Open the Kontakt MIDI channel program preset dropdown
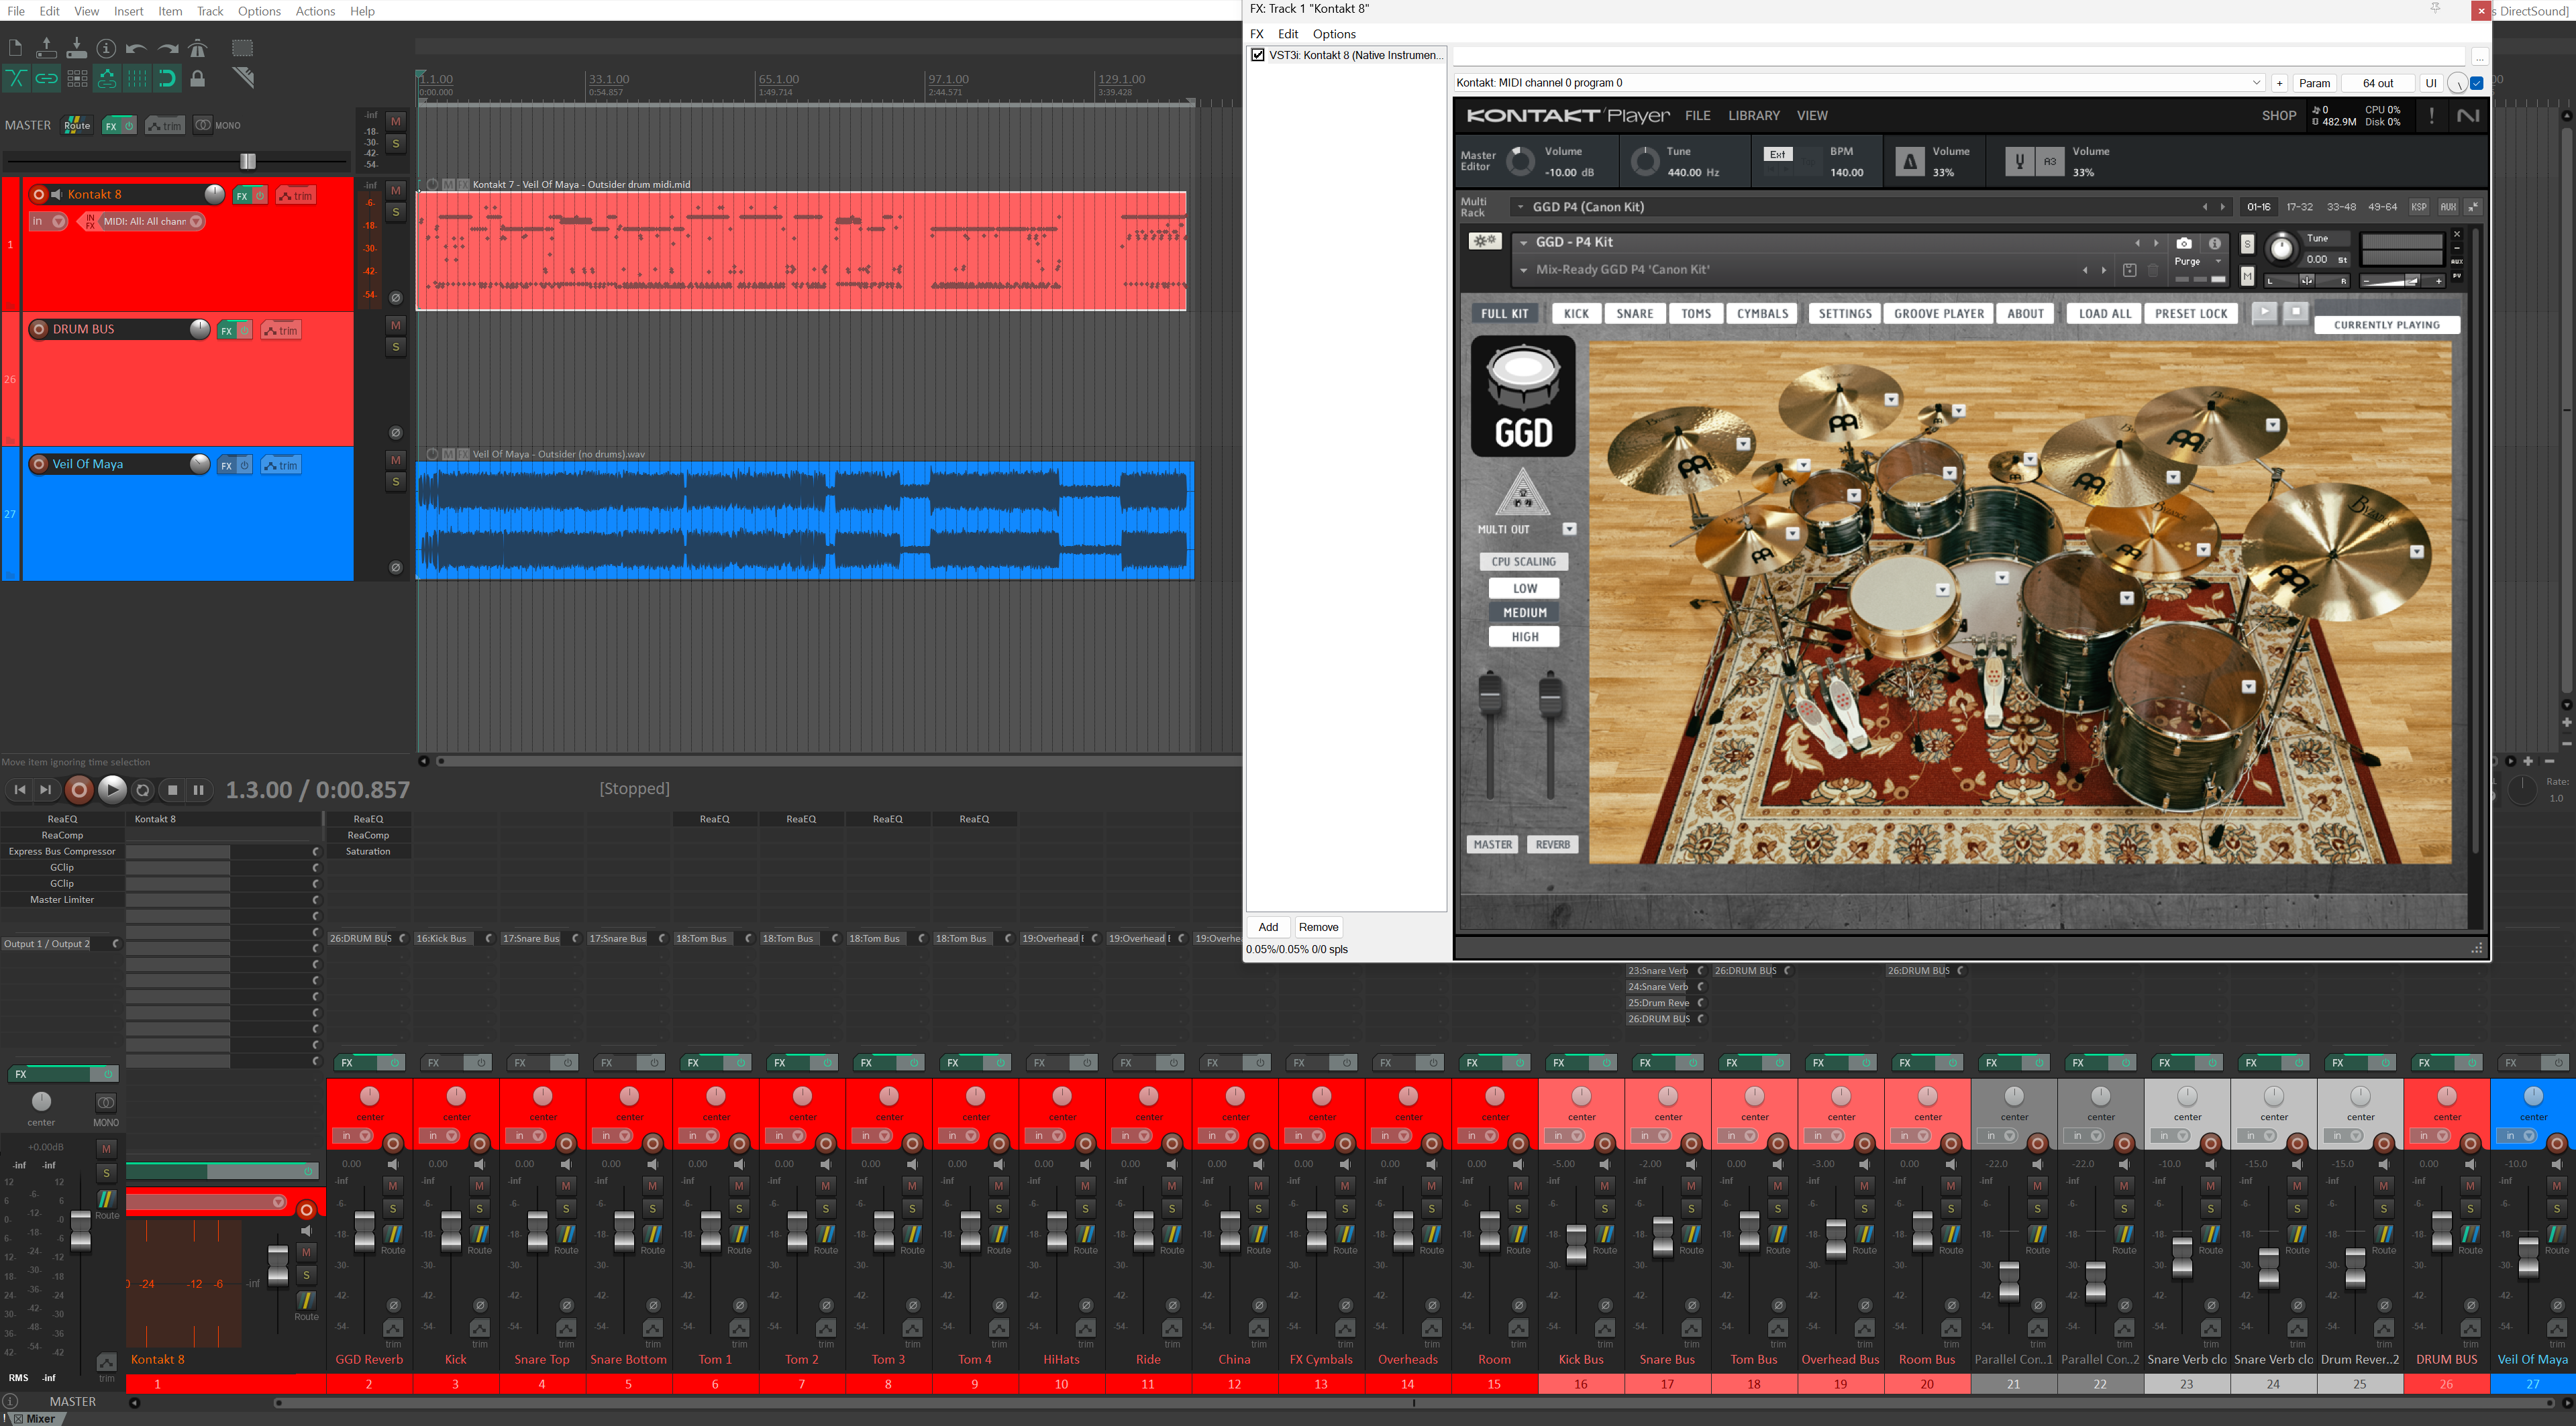2576x1426 pixels. click(x=2256, y=83)
